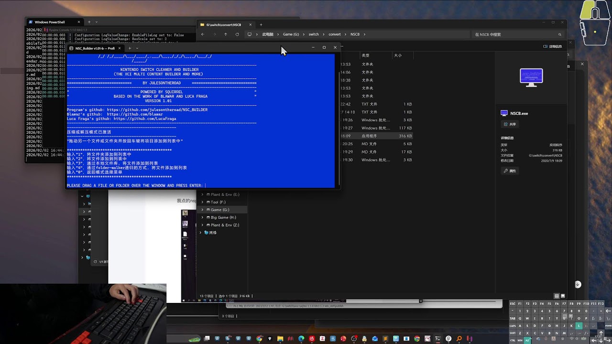Select the 19:27 Windows 批处理 117 KB row
This screenshot has width=612, height=344.
tap(376, 128)
